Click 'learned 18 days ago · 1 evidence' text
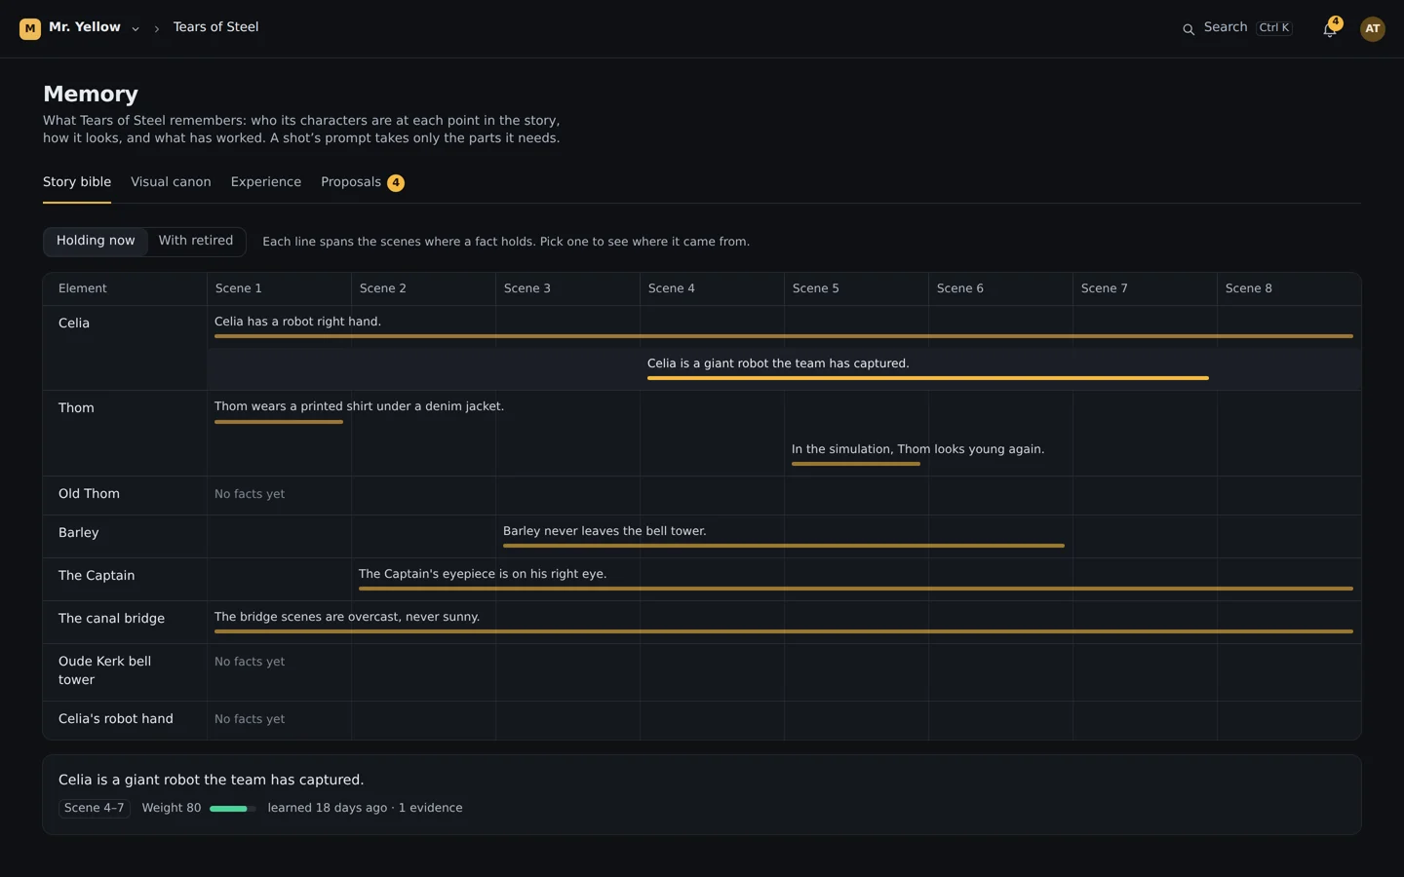This screenshot has width=1404, height=877. click(366, 808)
